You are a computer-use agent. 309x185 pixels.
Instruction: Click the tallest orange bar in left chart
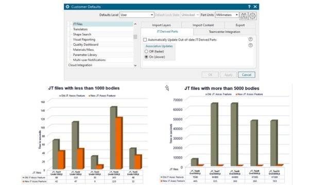119,143
